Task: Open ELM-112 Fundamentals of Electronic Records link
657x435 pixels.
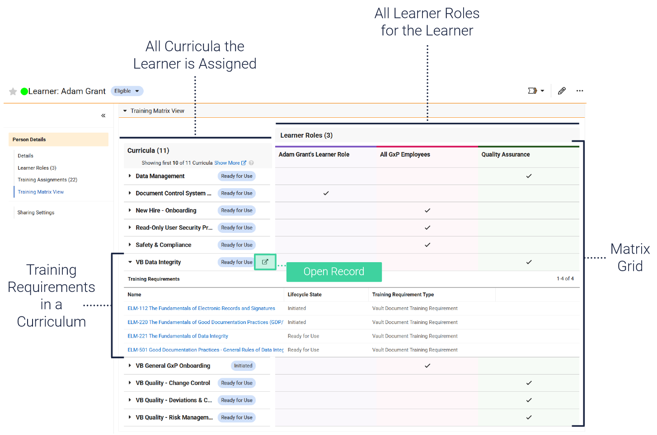Action: coord(201,308)
